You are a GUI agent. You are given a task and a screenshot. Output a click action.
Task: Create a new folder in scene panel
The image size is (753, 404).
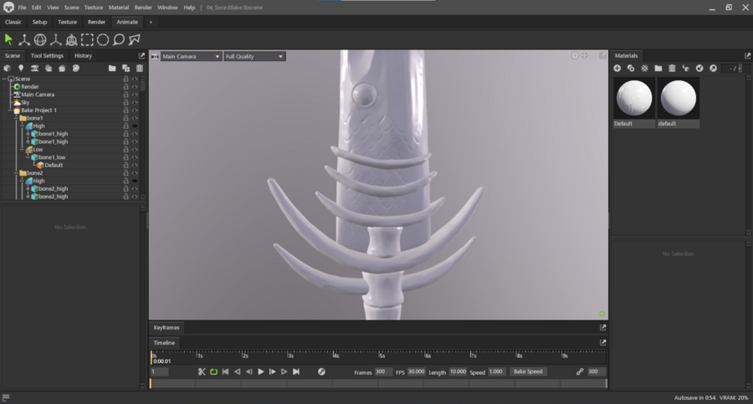pyautogui.click(x=112, y=69)
